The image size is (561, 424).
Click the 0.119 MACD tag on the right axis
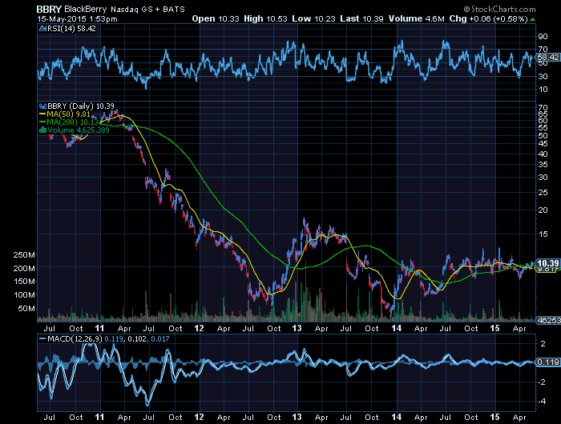pyautogui.click(x=547, y=362)
